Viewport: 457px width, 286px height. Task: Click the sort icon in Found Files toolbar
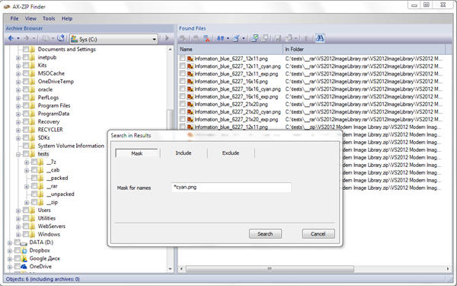[x=221, y=38]
